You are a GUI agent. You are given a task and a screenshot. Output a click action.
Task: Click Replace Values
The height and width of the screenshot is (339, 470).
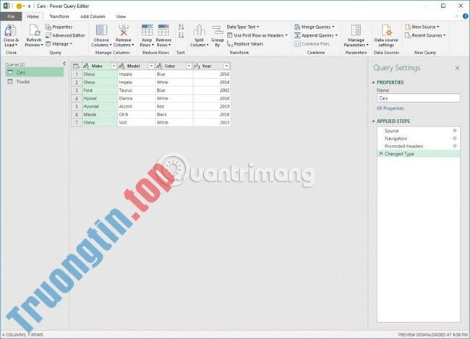pos(245,44)
